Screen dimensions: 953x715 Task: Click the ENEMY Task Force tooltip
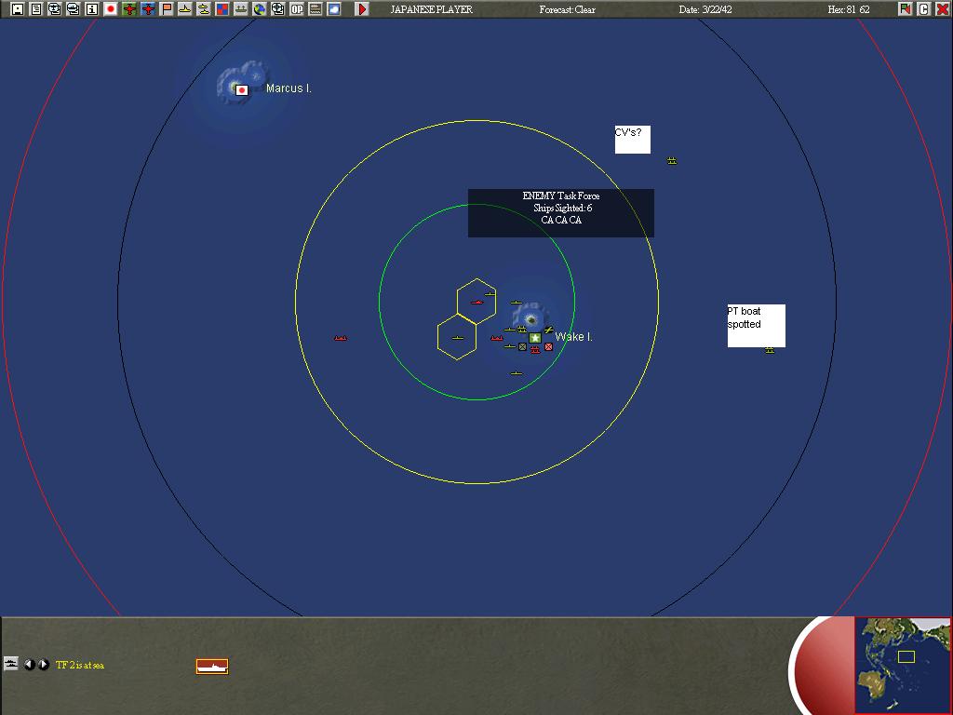click(x=561, y=213)
